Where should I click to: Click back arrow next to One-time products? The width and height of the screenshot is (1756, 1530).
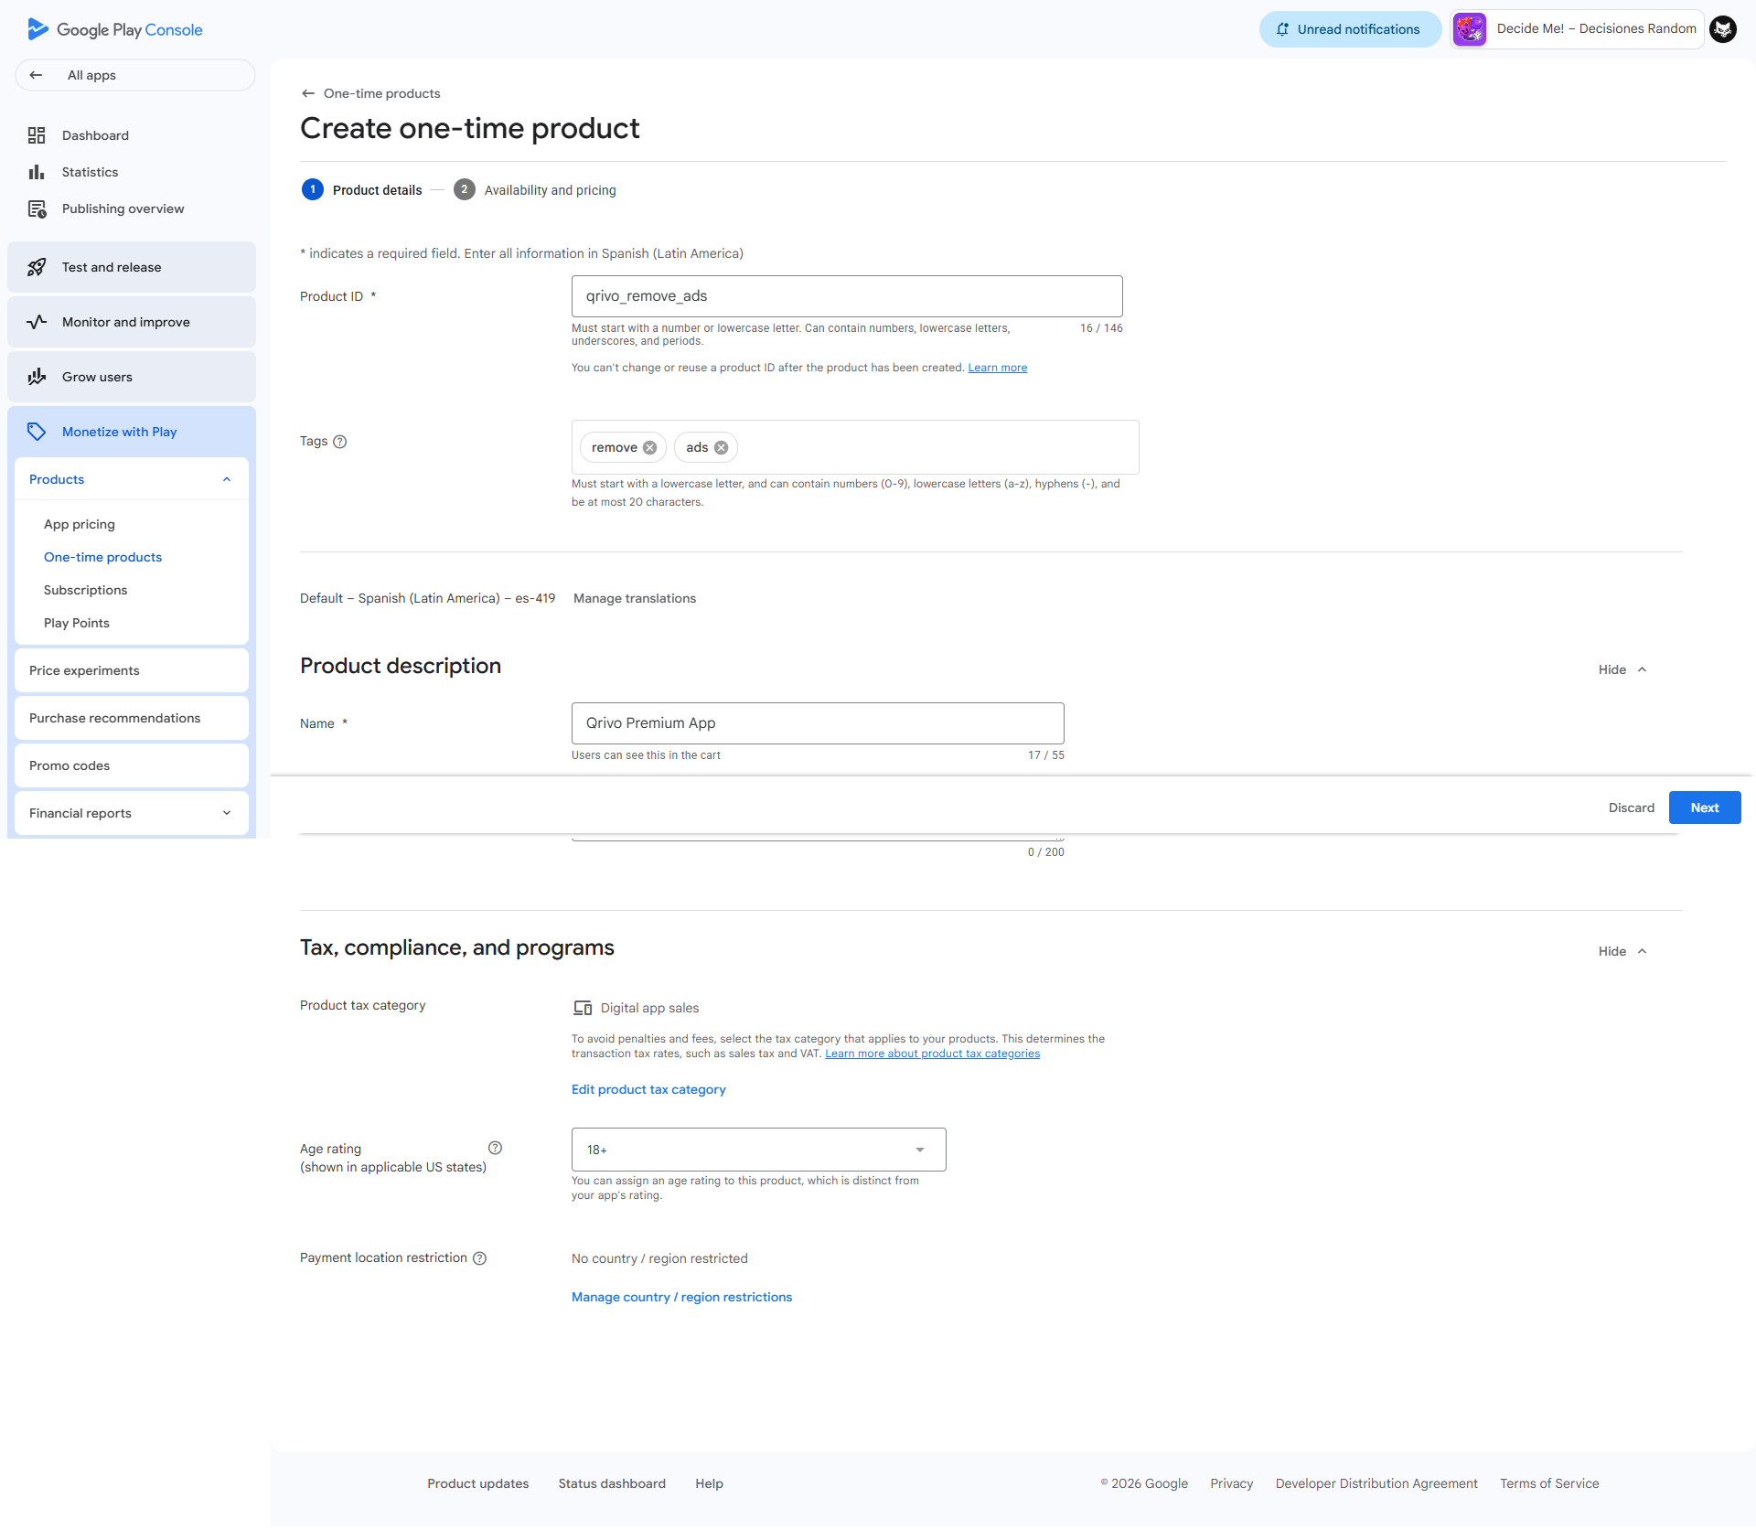[x=308, y=93]
